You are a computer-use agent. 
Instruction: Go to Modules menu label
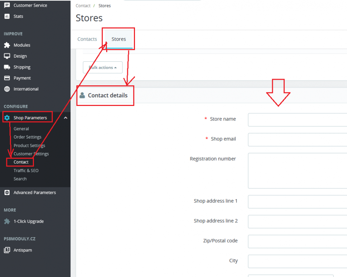pyautogui.click(x=22, y=45)
